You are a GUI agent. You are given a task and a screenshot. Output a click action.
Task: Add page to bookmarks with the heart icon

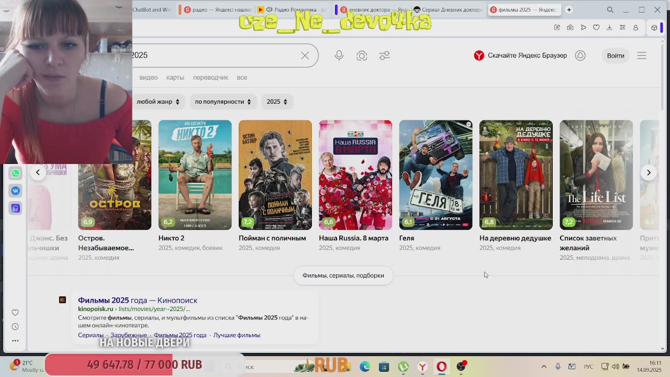[x=596, y=27]
